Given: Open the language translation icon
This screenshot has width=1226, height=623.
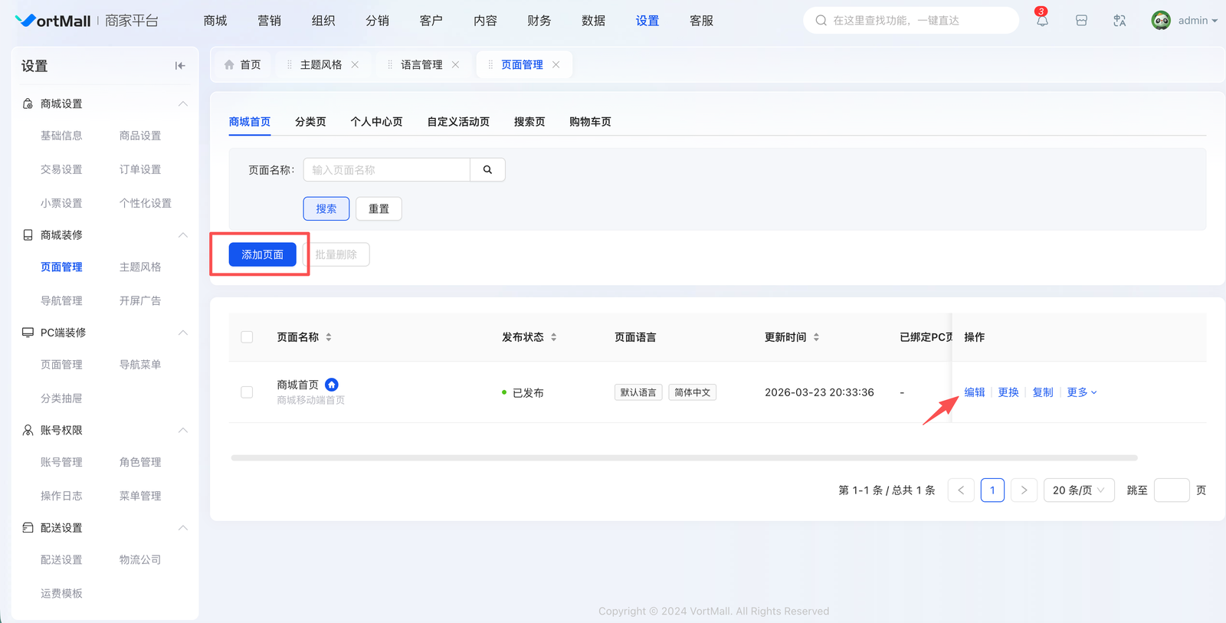Looking at the screenshot, I should (x=1119, y=21).
